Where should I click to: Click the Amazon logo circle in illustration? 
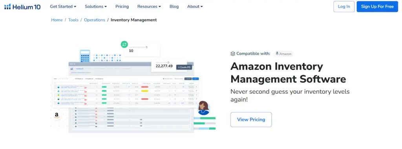click(57, 115)
